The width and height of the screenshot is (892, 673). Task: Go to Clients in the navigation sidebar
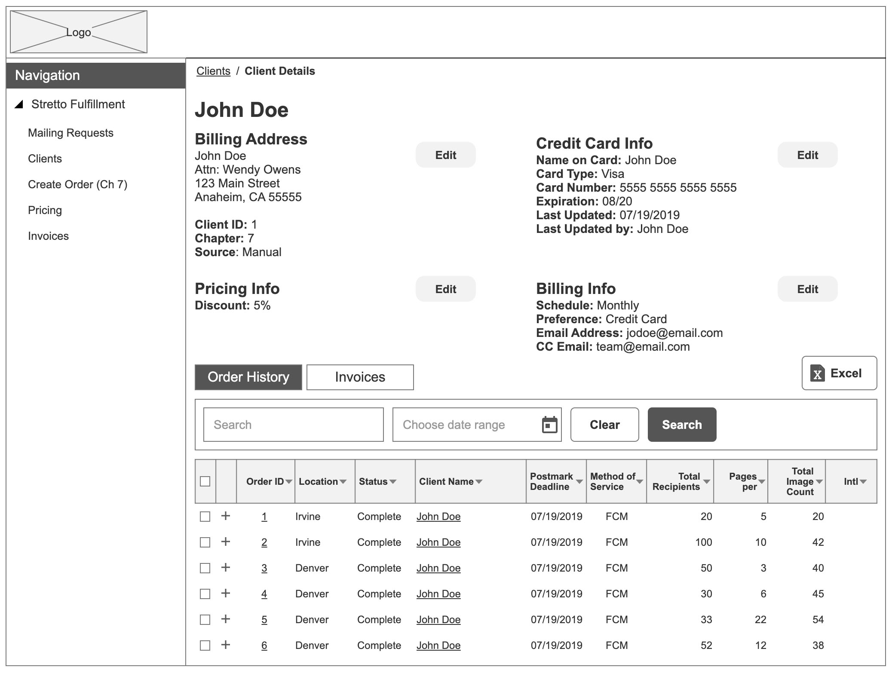[45, 159]
